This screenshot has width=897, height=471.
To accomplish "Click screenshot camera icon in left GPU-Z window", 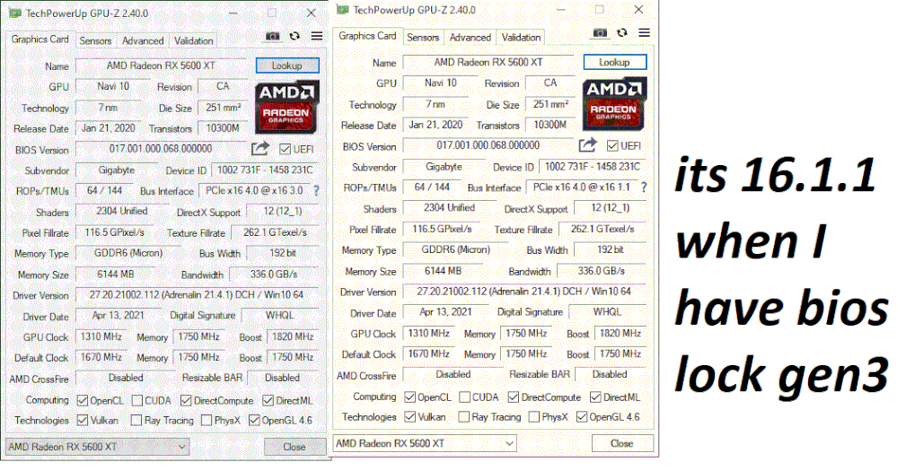I will tap(273, 36).
